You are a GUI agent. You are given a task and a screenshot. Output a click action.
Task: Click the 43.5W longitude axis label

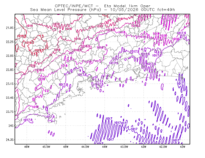click(x=124, y=147)
